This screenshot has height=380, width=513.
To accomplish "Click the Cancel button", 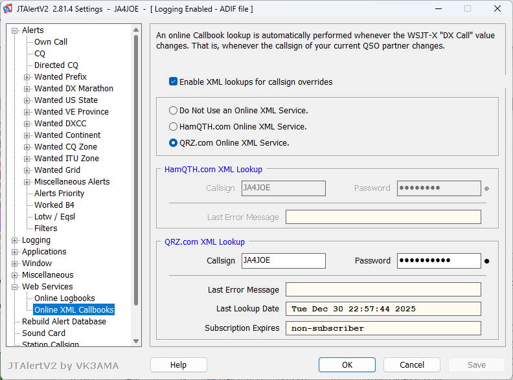I will tap(412, 364).
